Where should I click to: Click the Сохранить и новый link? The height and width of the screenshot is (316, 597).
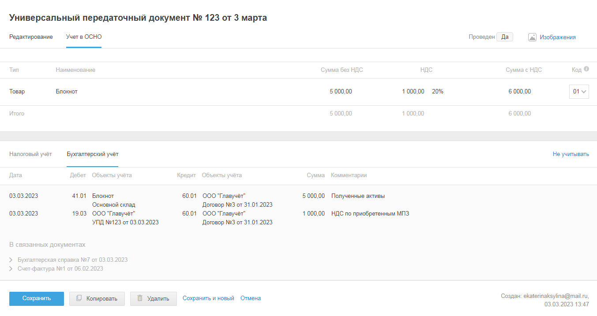(x=208, y=298)
